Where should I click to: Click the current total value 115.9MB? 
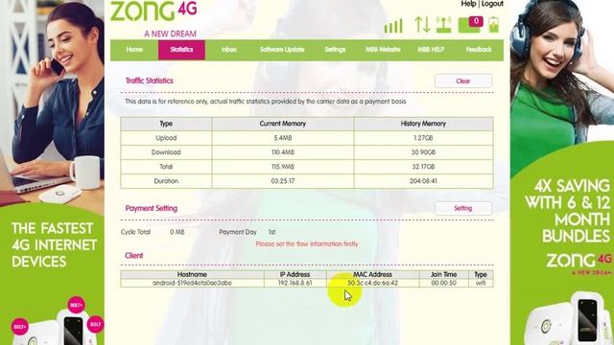click(283, 167)
